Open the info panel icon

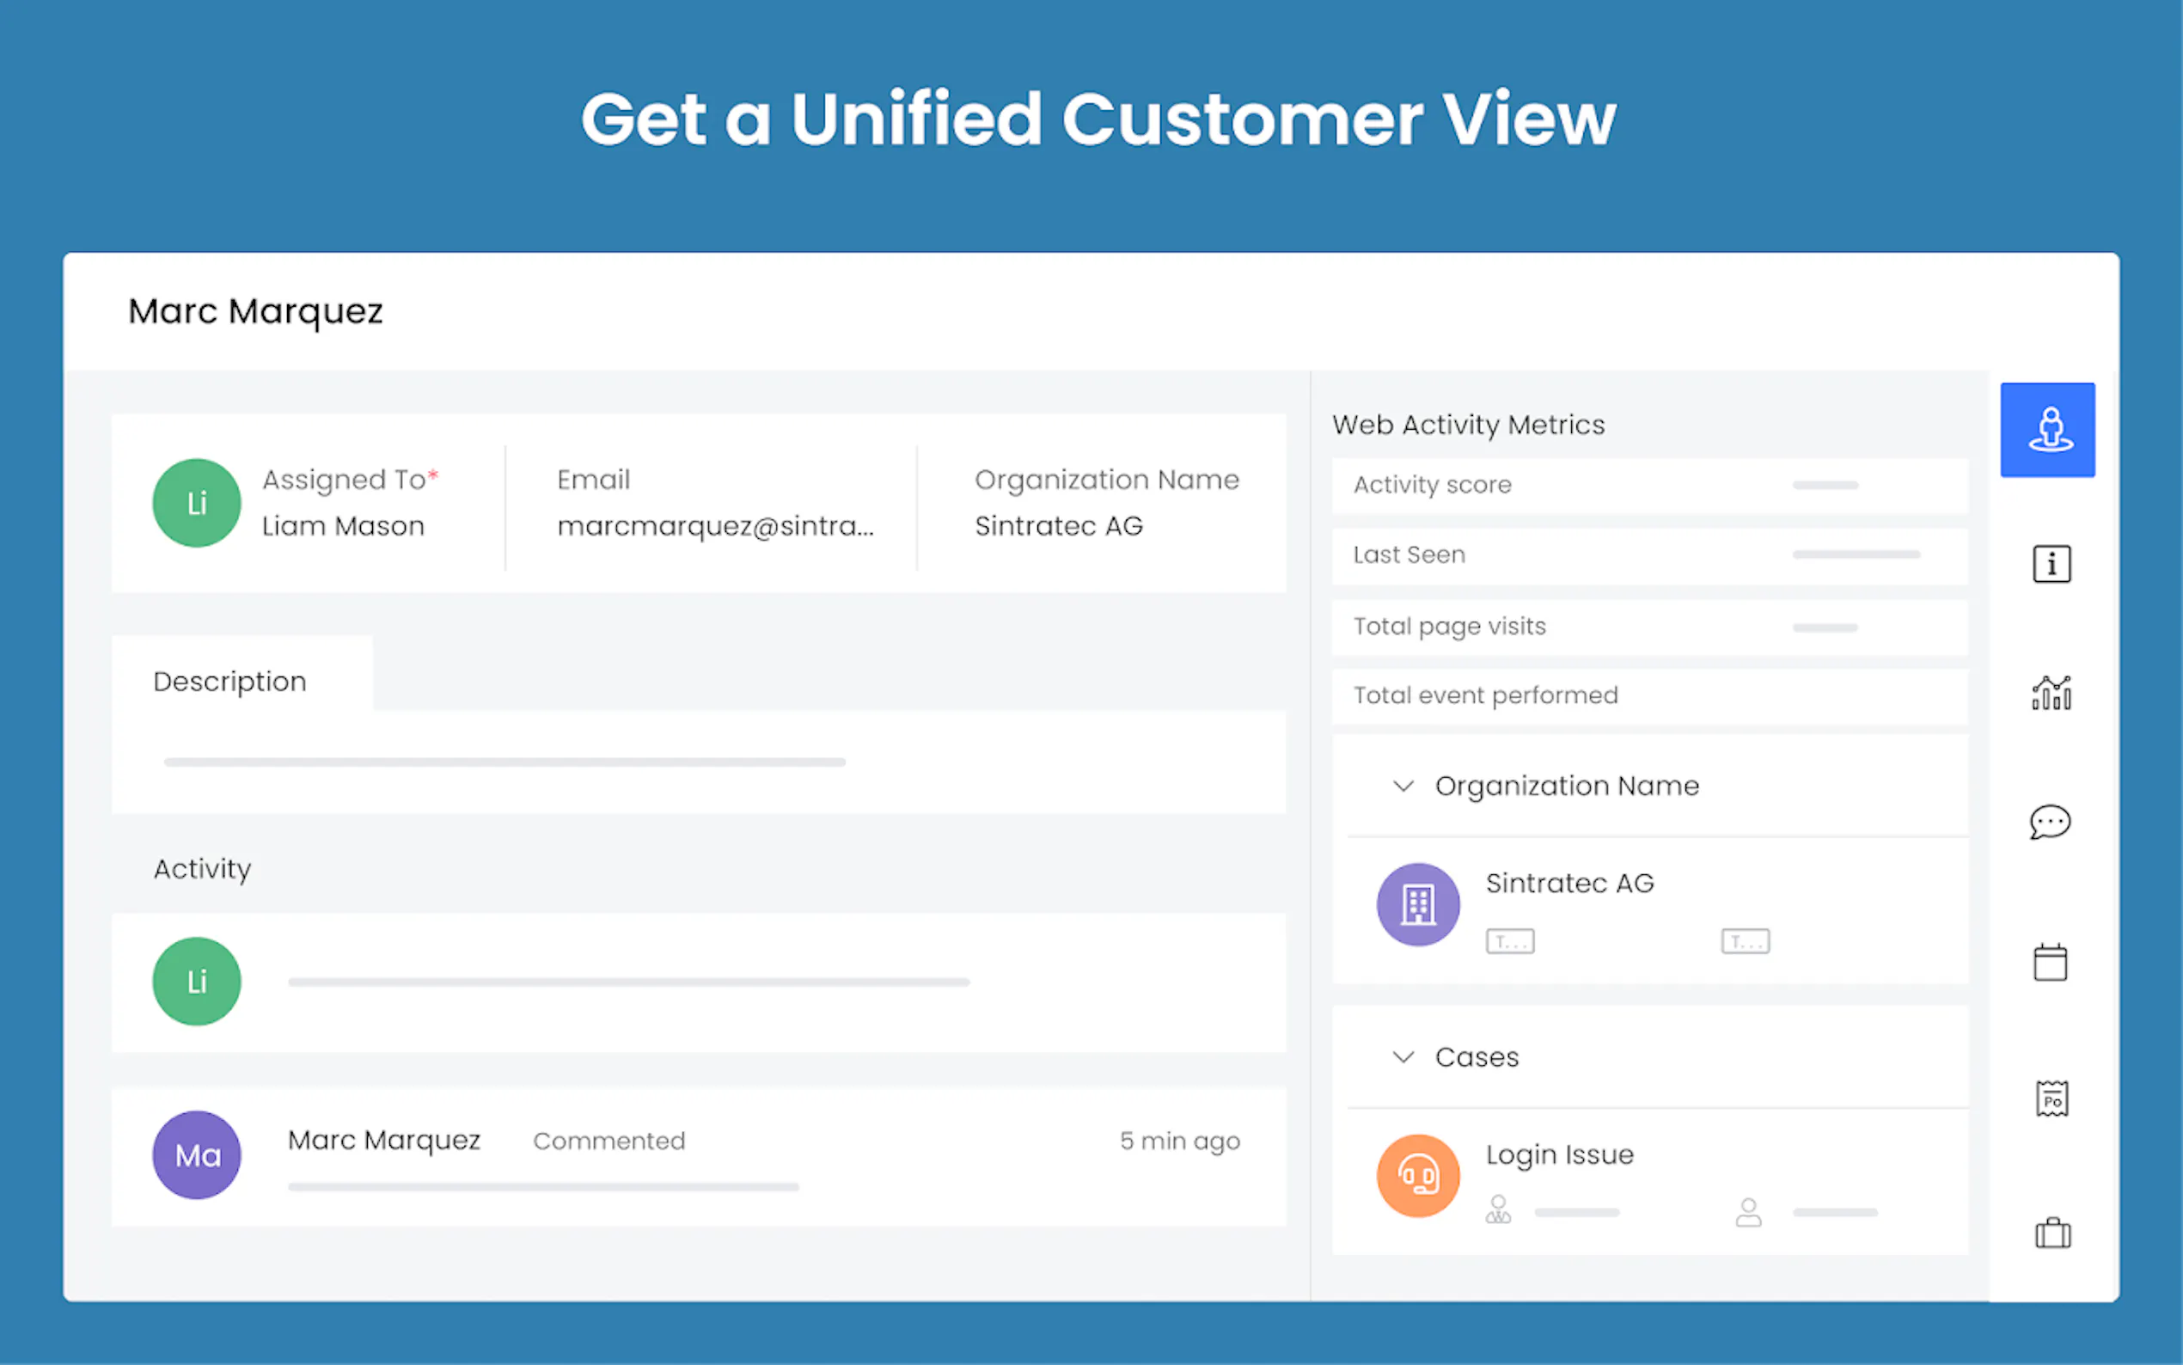click(2052, 563)
